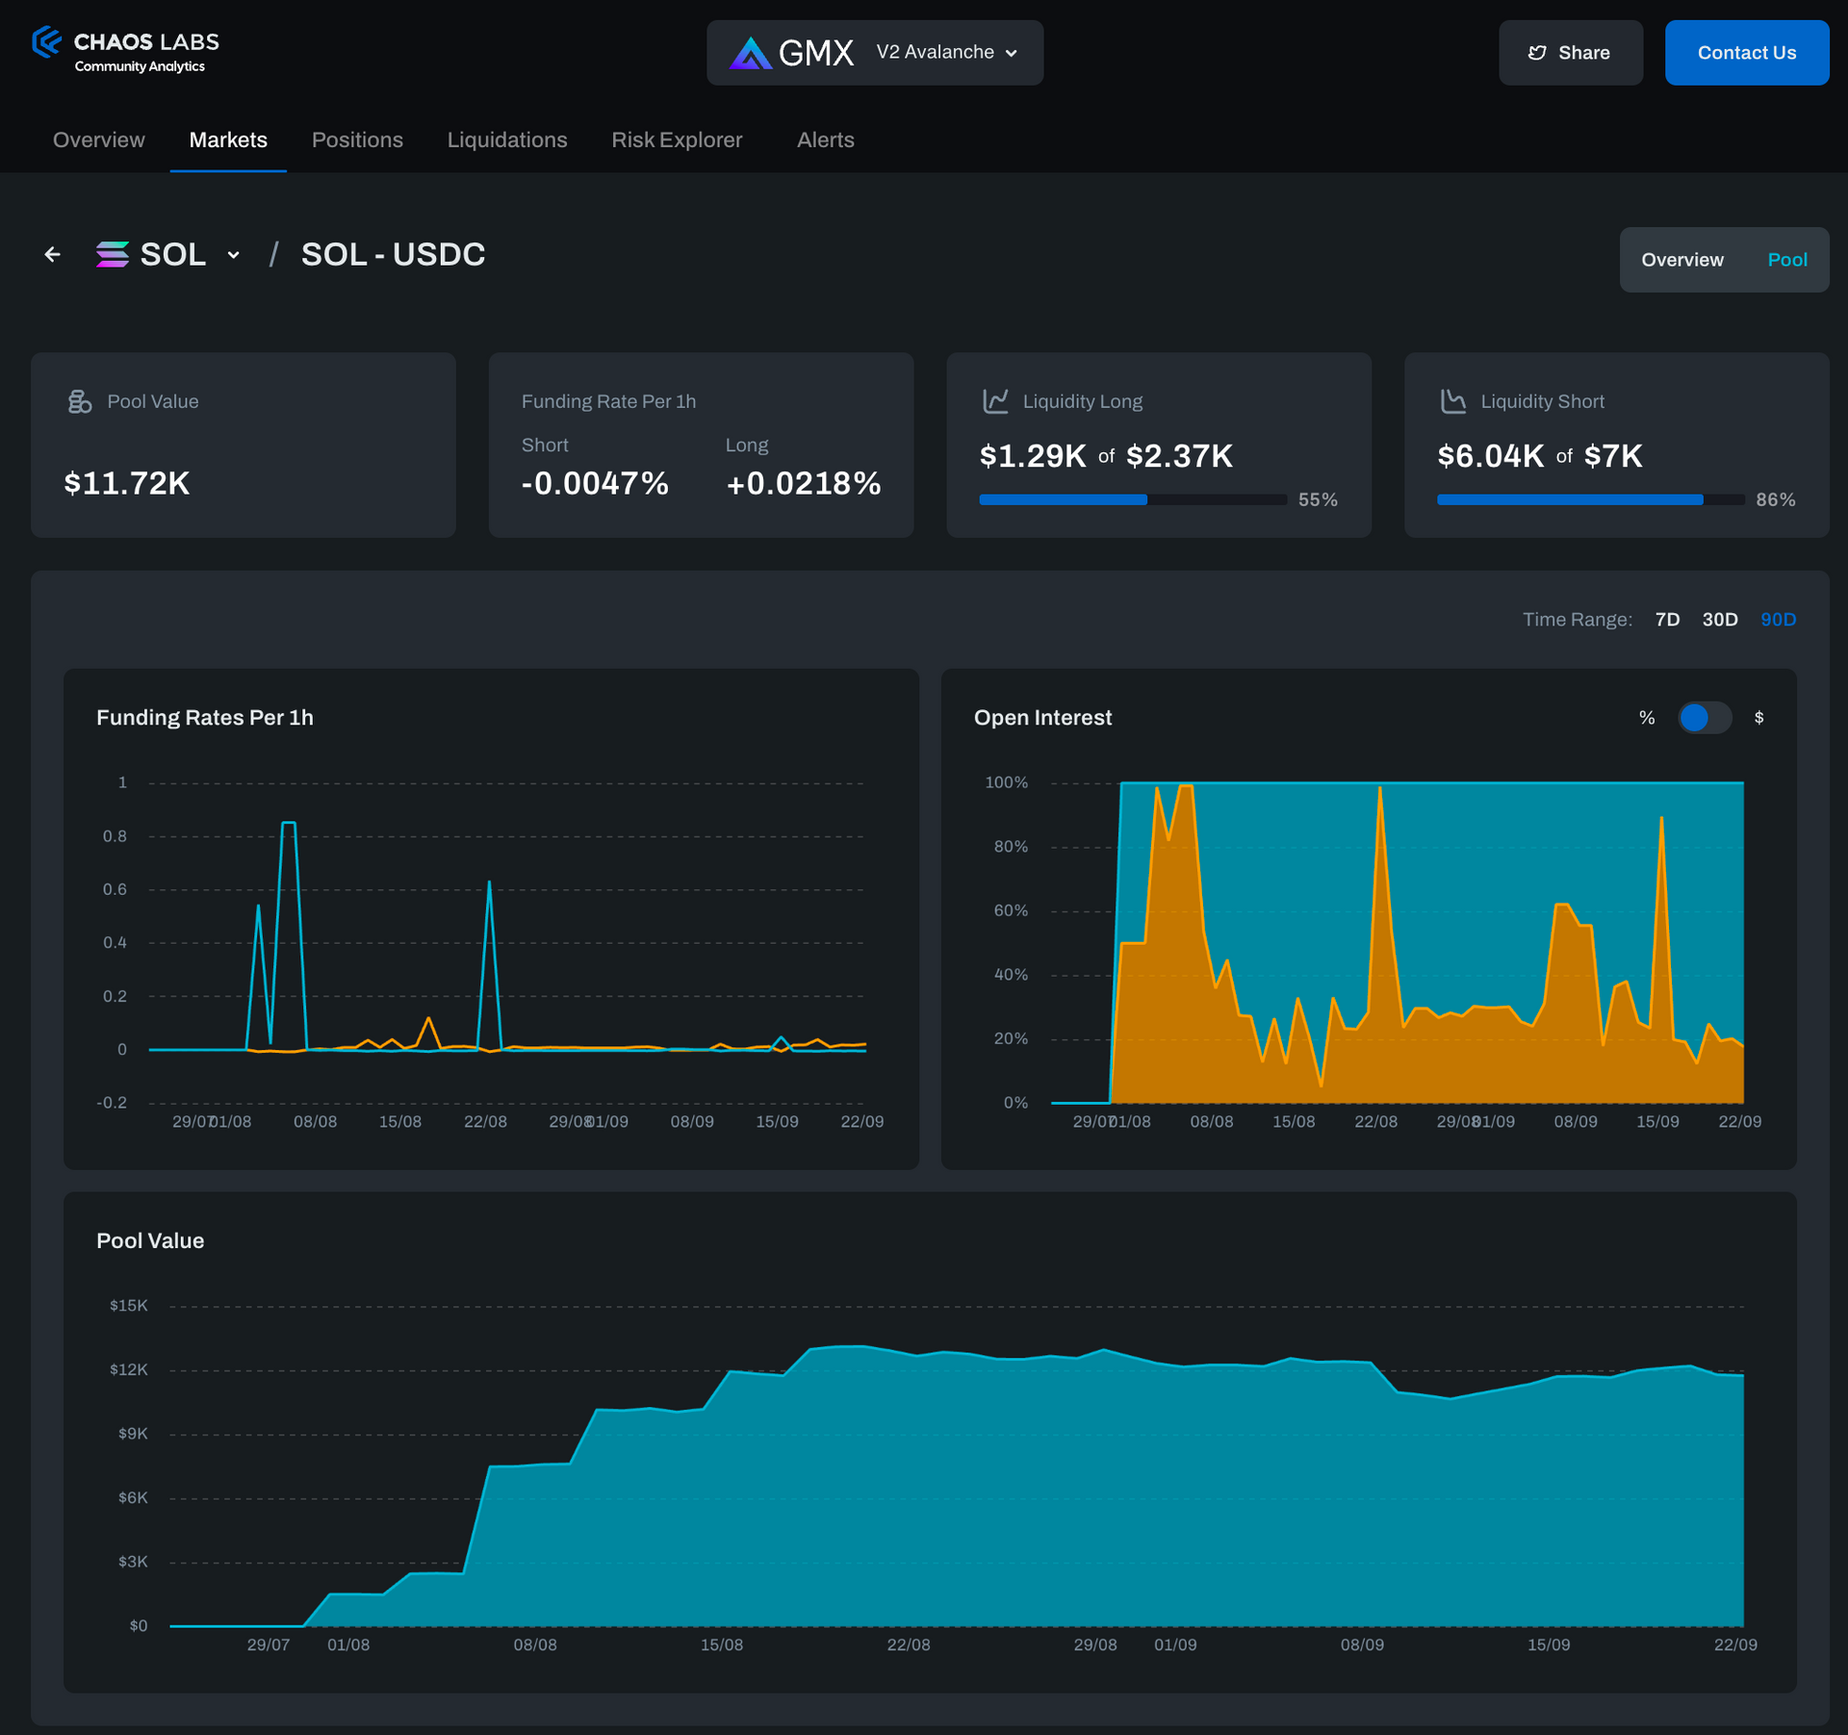Expand the SOL market chevron dropdown
Viewport: 1848px width, 1735px height.
coord(233,255)
